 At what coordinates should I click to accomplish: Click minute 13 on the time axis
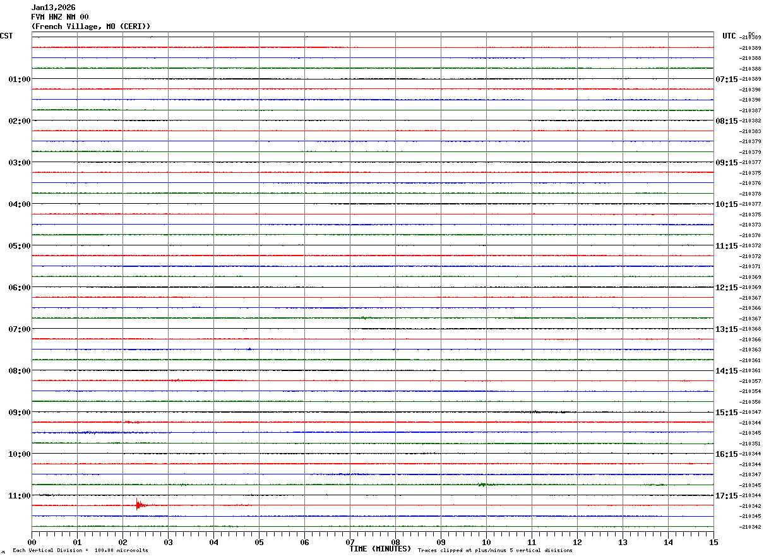(623, 542)
